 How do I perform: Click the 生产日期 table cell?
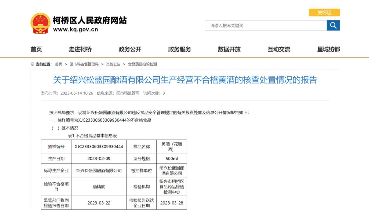point(56,159)
